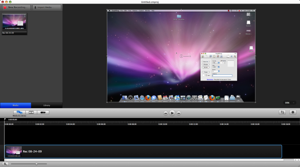Activate the crop tool icon

pyautogui.click(x=282, y=112)
